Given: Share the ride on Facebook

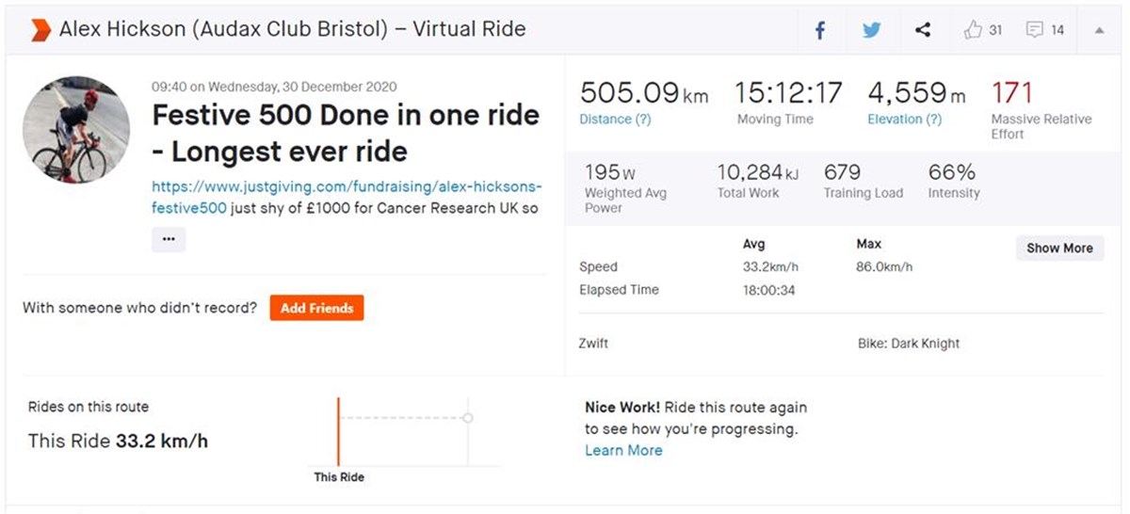Looking at the screenshot, I should click(x=819, y=30).
